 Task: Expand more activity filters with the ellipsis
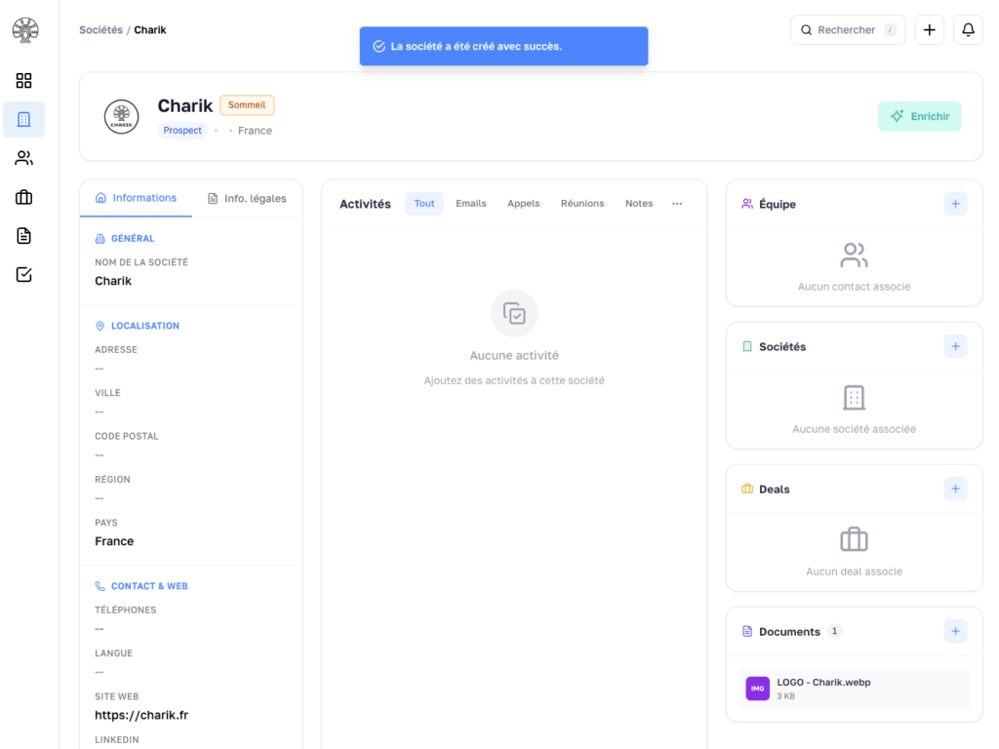pyautogui.click(x=677, y=204)
